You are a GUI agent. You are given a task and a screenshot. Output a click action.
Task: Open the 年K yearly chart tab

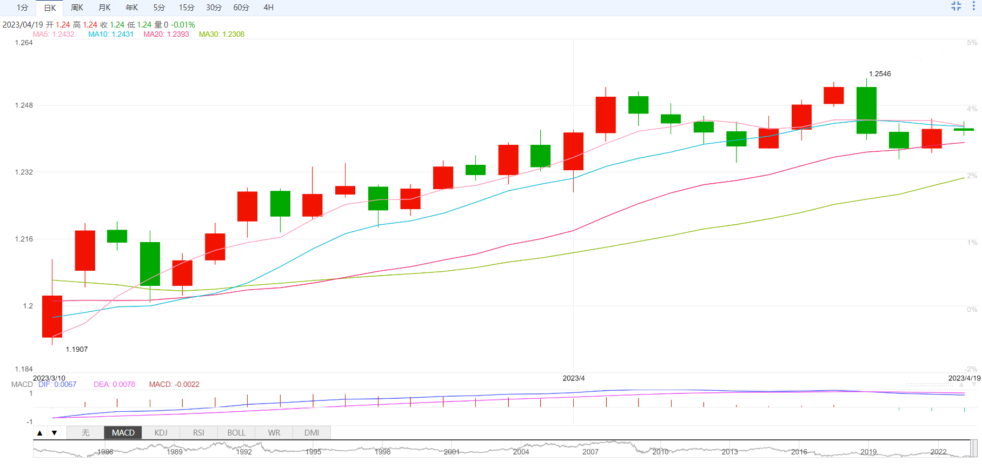132,8
